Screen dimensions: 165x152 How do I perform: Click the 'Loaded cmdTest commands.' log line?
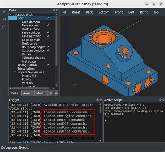[x=66, y=131]
